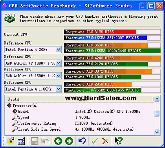Click the calendar-with-pencil icon in the bottom toolbar
The width and height of the screenshot is (165, 148).
tap(21, 141)
